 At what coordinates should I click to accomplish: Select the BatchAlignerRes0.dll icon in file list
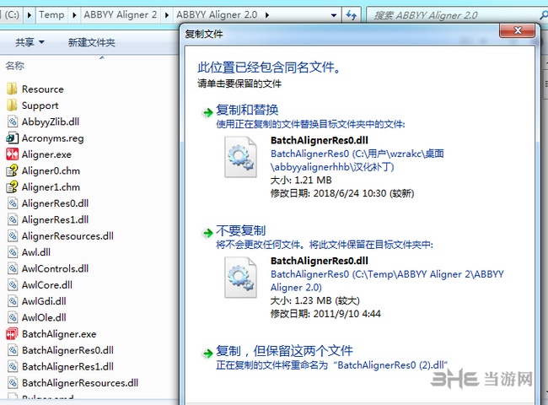pyautogui.click(x=13, y=350)
